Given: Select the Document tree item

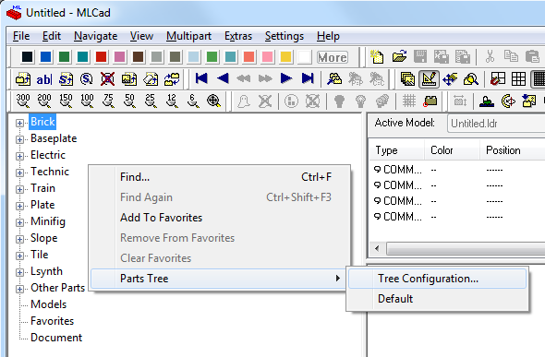Looking at the screenshot, I should pyautogui.click(x=56, y=338).
